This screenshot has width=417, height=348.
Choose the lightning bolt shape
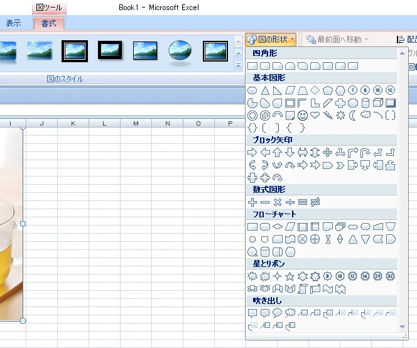point(328,116)
